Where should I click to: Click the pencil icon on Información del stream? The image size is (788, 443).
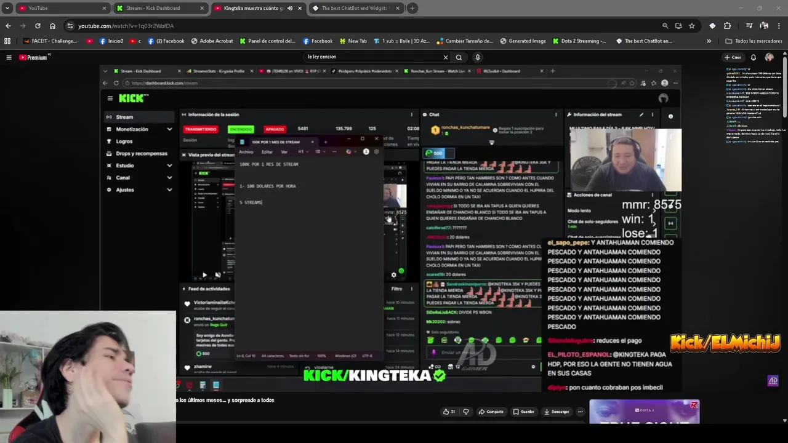(x=641, y=114)
